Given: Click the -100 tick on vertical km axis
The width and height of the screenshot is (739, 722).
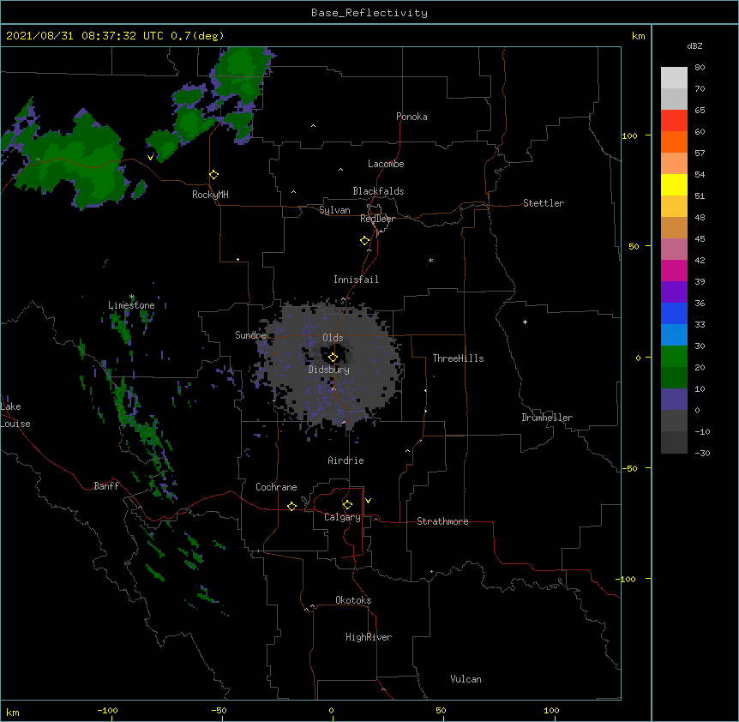Looking at the screenshot, I should point(627,579).
